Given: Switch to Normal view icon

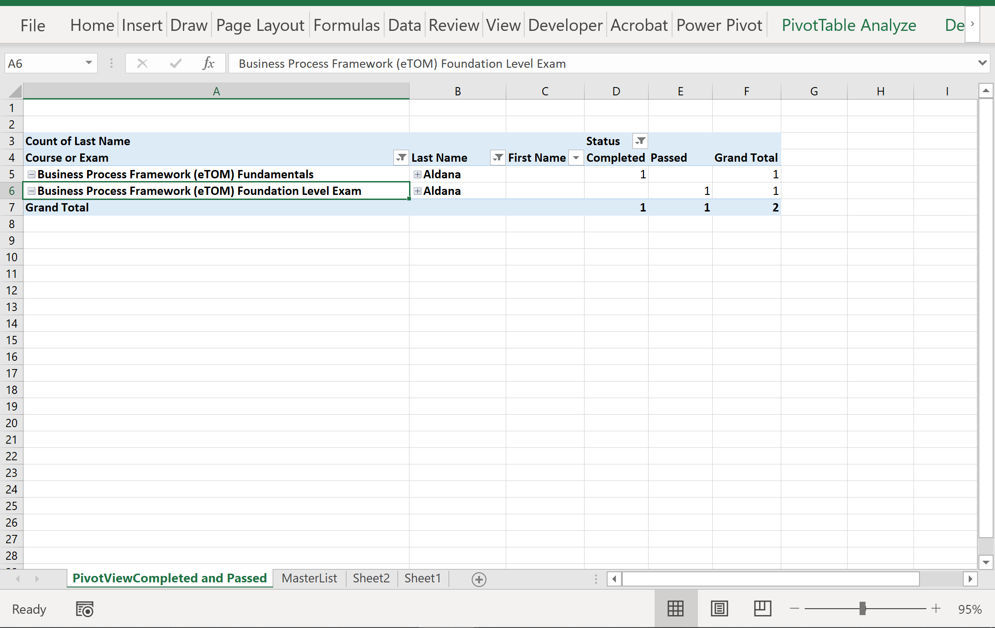Looking at the screenshot, I should coord(675,609).
